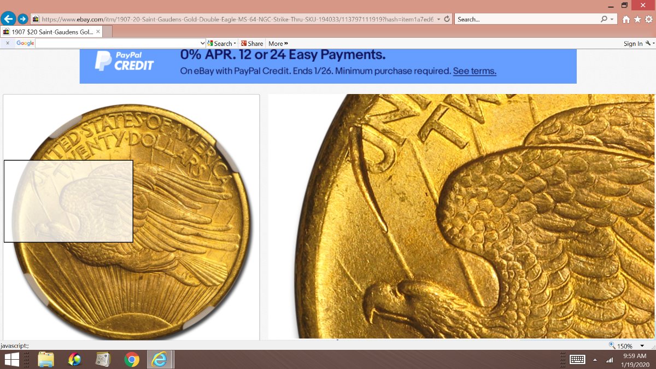Open Favorites with the star icon
This screenshot has height=369, width=656.
click(x=638, y=19)
